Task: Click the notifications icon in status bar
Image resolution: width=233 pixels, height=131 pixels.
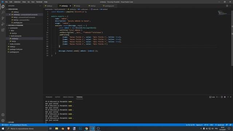Action: tap(230, 125)
